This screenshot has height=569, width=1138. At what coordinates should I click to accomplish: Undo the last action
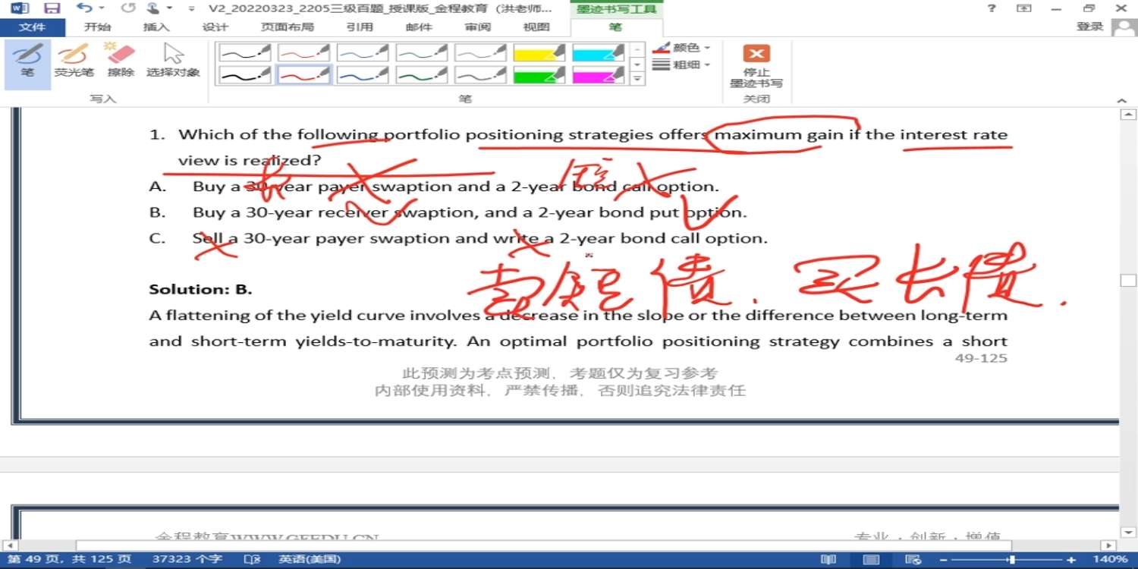tap(83, 8)
